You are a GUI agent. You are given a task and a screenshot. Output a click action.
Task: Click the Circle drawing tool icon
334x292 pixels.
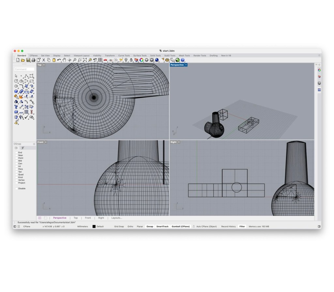(x=16, y=81)
